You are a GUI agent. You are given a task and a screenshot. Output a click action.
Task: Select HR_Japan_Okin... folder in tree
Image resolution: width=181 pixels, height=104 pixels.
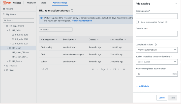tap(20, 57)
